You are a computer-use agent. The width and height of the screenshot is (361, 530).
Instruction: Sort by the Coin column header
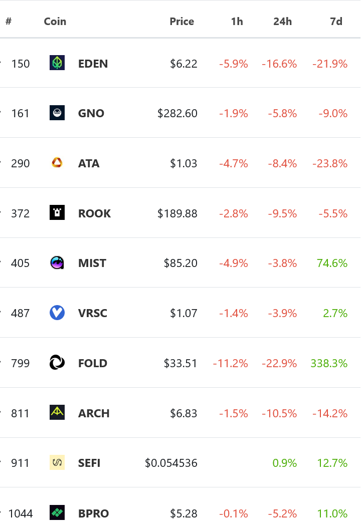[55, 22]
